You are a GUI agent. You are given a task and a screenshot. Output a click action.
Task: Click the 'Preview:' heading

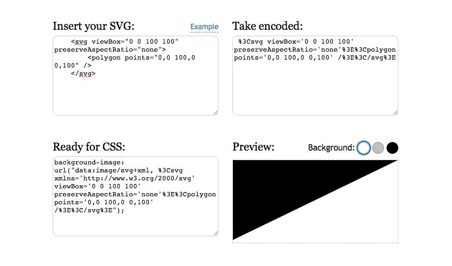[x=253, y=147]
